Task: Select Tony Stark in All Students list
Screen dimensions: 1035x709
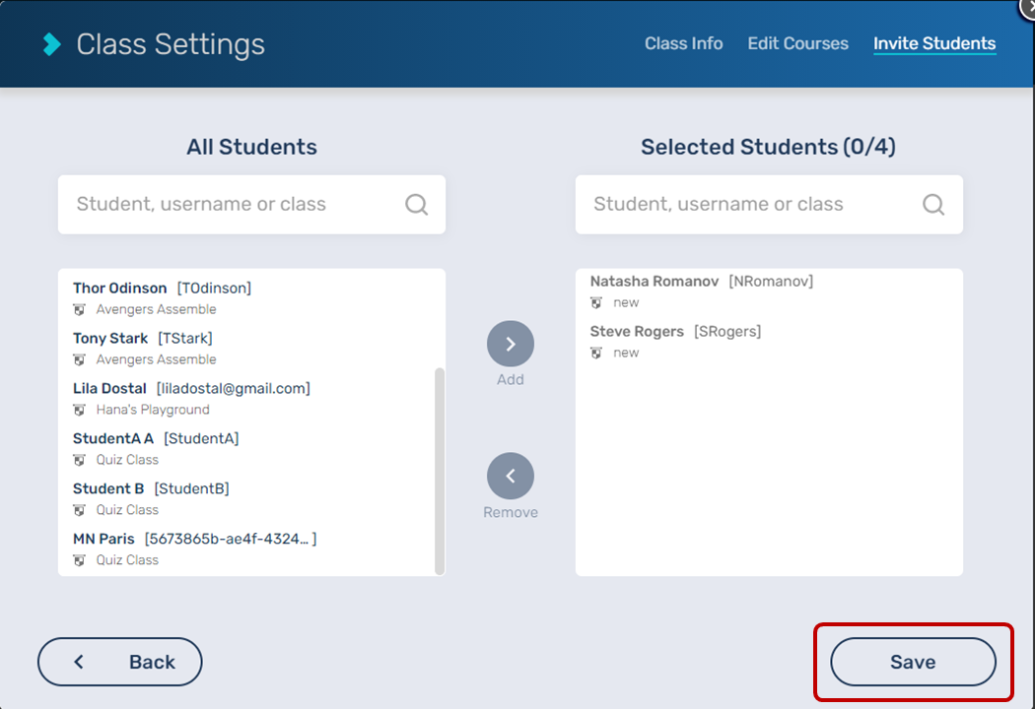Action: (110, 339)
